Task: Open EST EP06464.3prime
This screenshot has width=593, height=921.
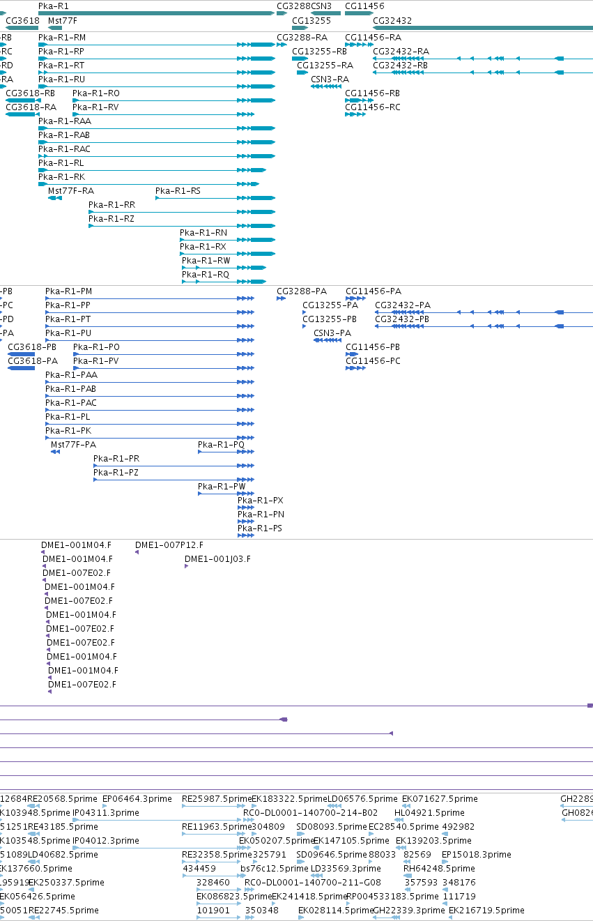Action: pyautogui.click(x=137, y=799)
